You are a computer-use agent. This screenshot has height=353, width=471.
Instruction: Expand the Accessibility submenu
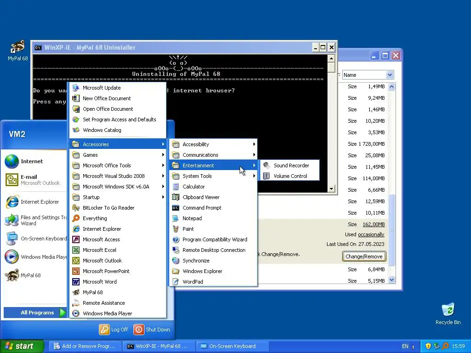(x=213, y=144)
